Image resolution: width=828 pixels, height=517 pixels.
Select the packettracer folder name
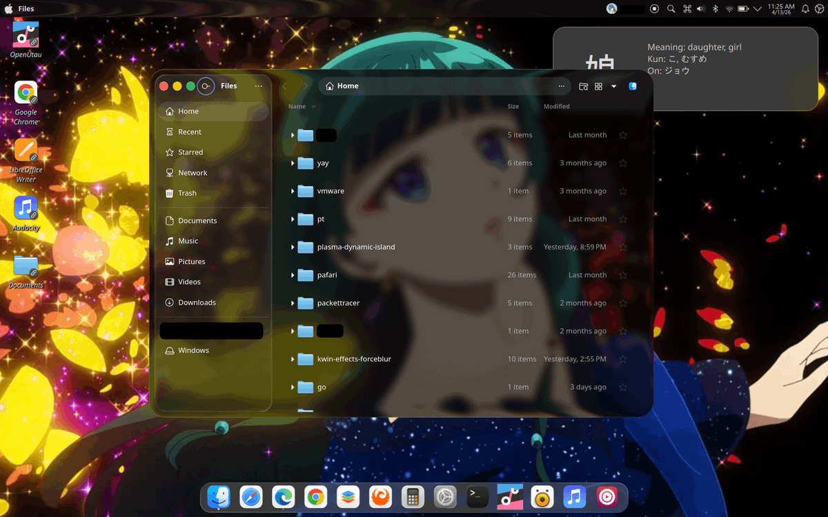[338, 303]
